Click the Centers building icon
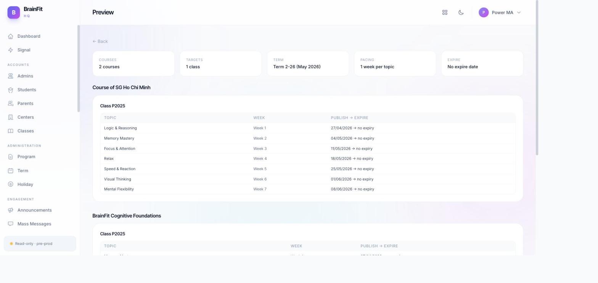598x283 pixels. 11,117
